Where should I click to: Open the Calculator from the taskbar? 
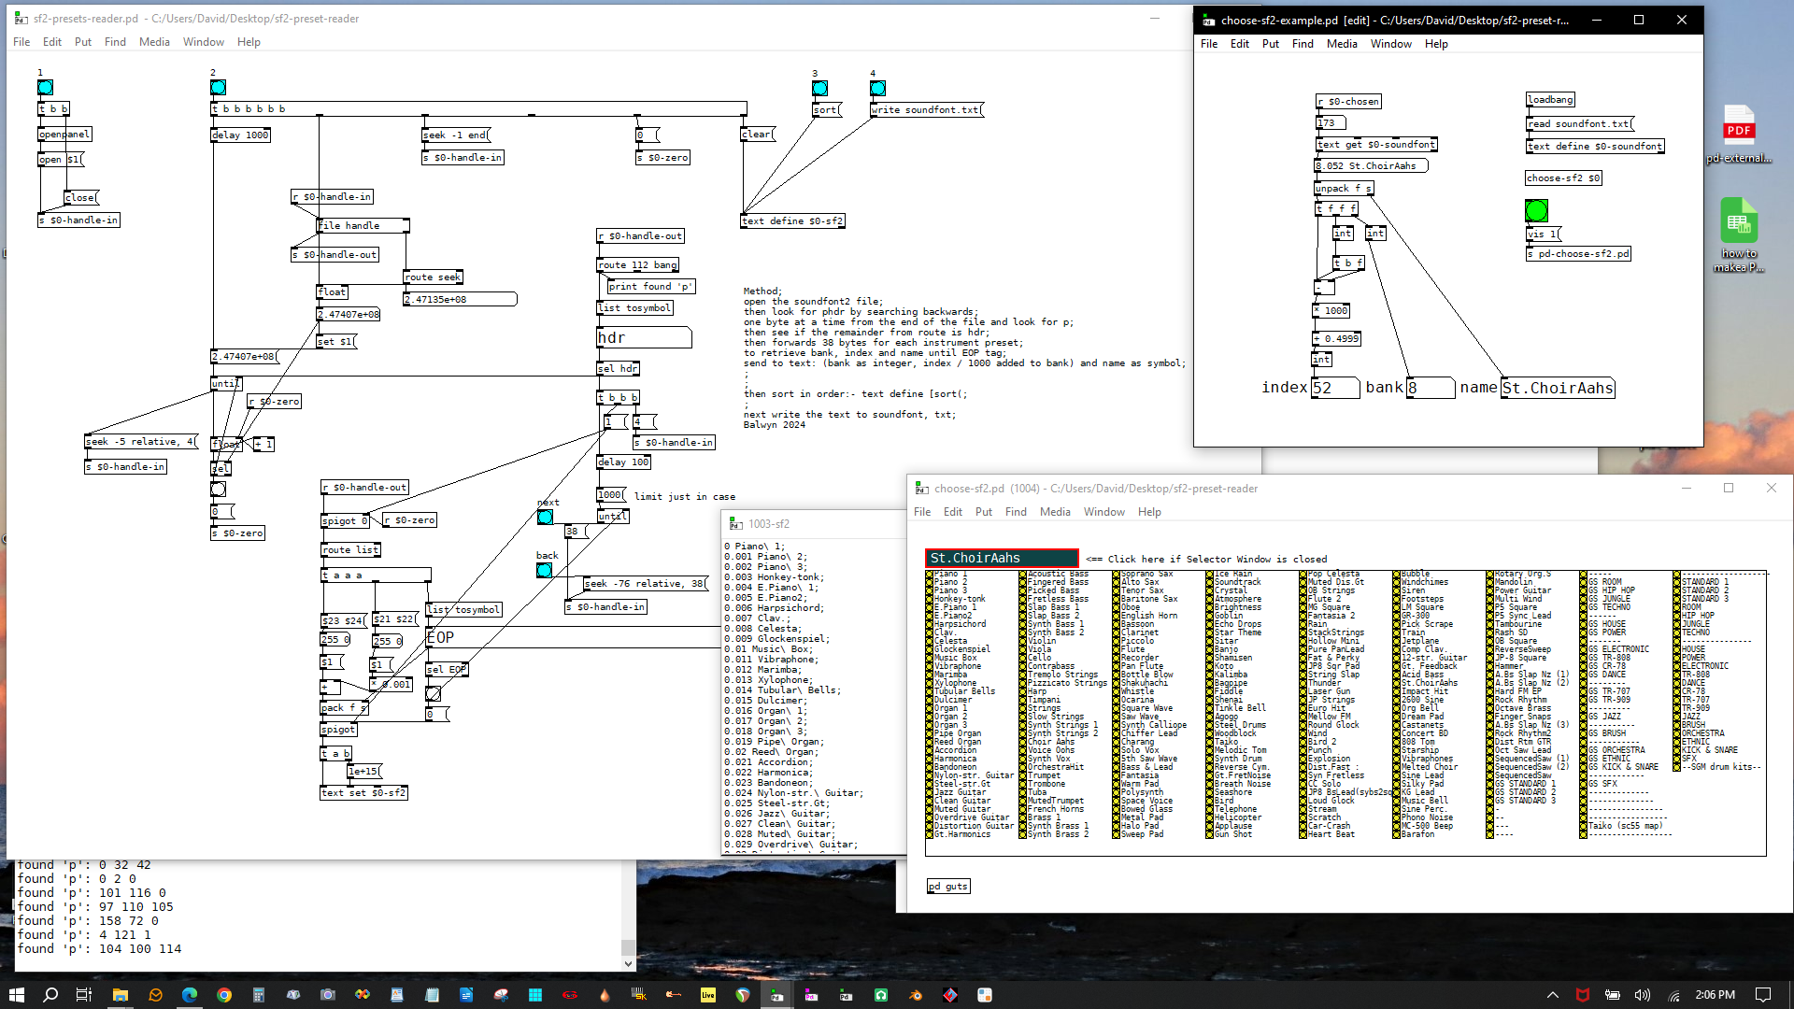click(259, 995)
